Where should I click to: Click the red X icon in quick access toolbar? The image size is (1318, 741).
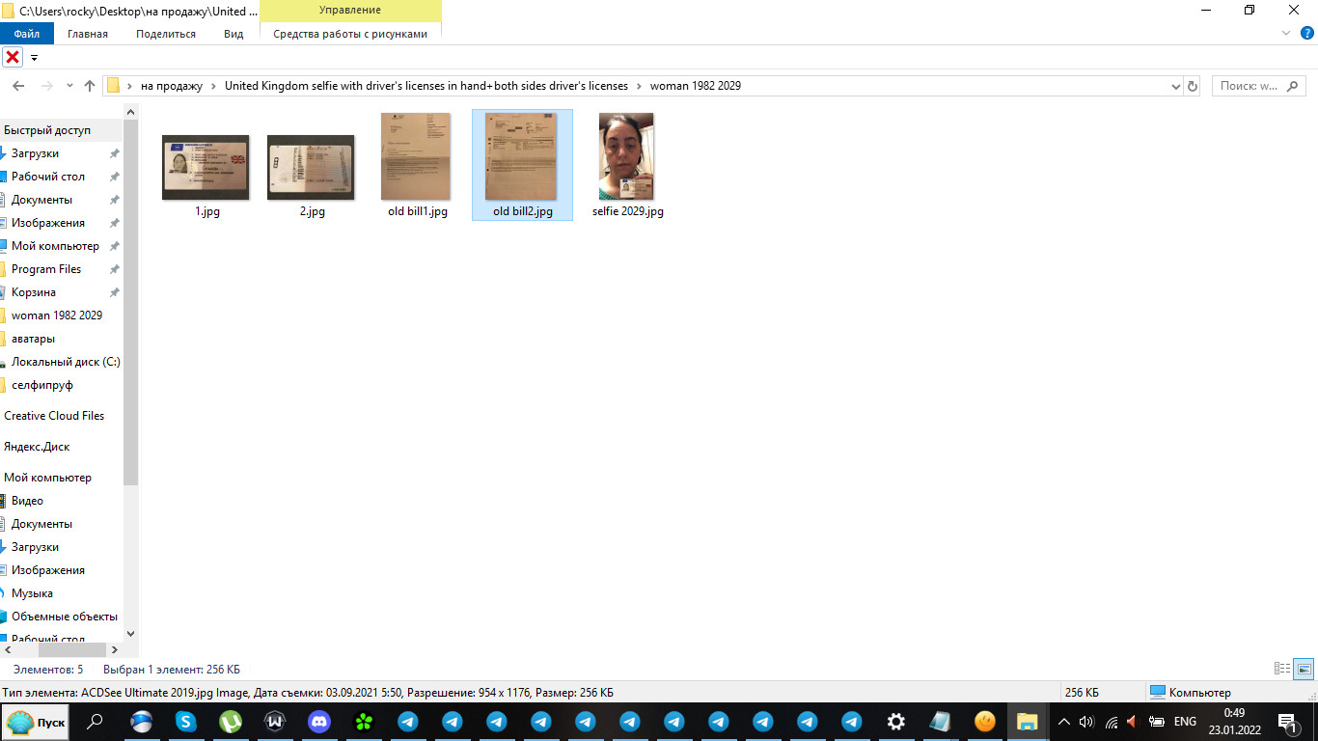[13, 57]
